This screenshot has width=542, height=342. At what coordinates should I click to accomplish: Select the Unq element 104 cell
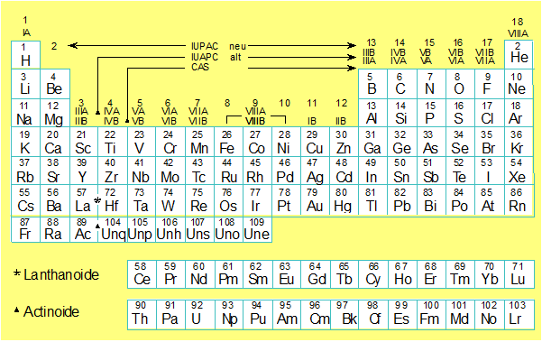(113, 229)
